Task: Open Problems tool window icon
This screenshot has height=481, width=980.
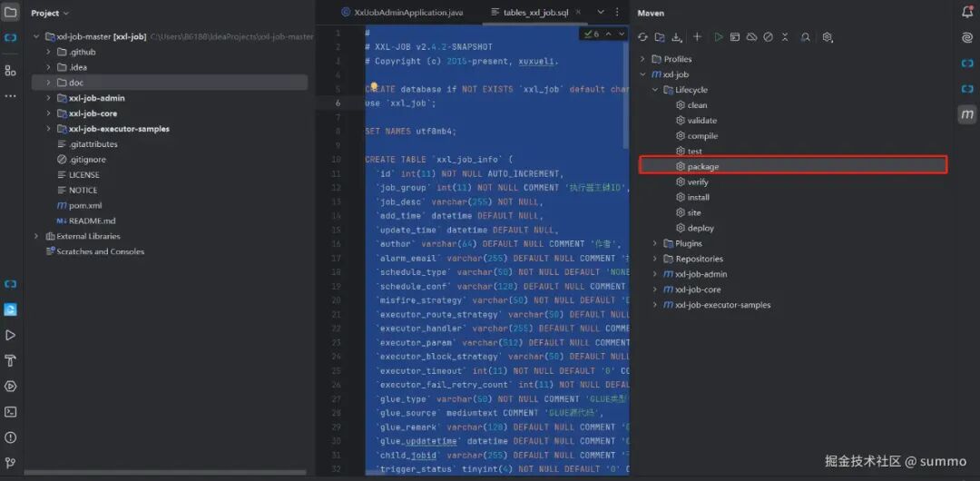Action: (11, 437)
